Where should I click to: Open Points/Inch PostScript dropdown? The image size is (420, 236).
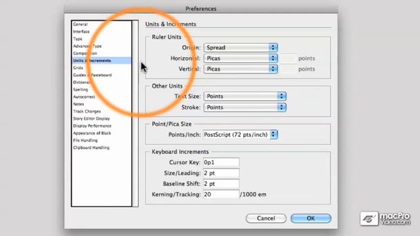(241, 134)
